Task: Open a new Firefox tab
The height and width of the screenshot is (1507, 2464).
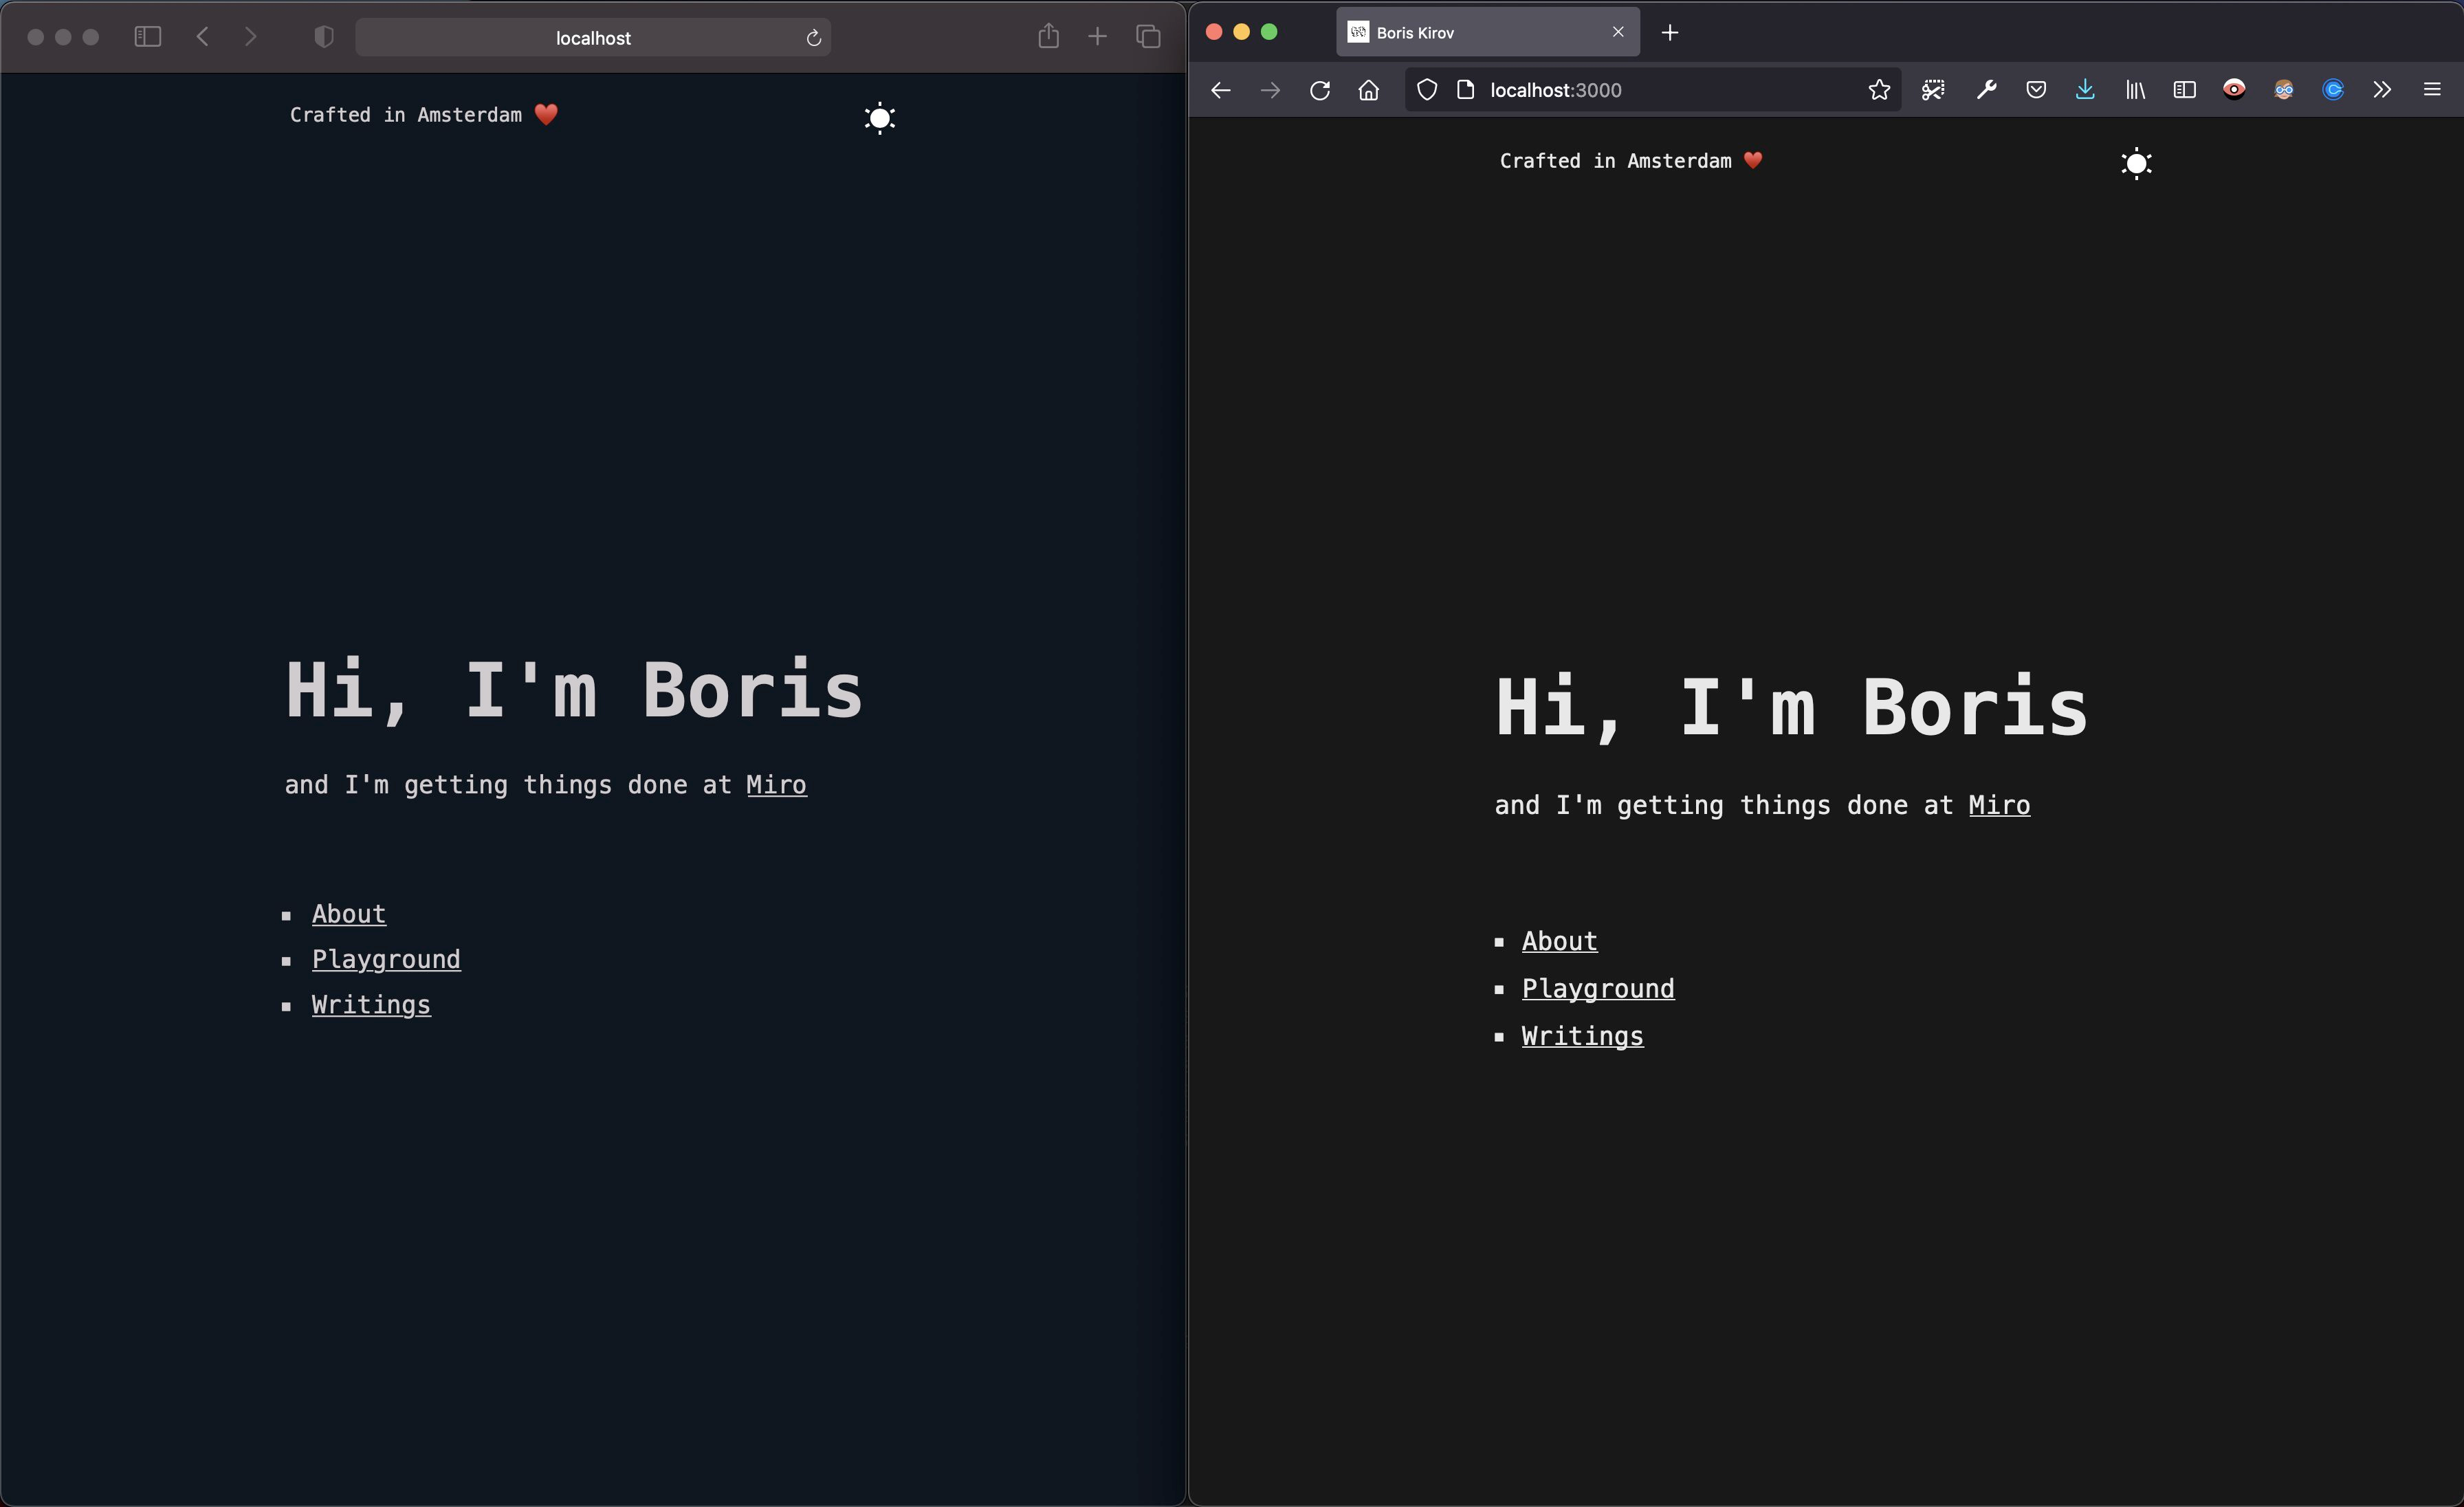Action: tap(1670, 33)
